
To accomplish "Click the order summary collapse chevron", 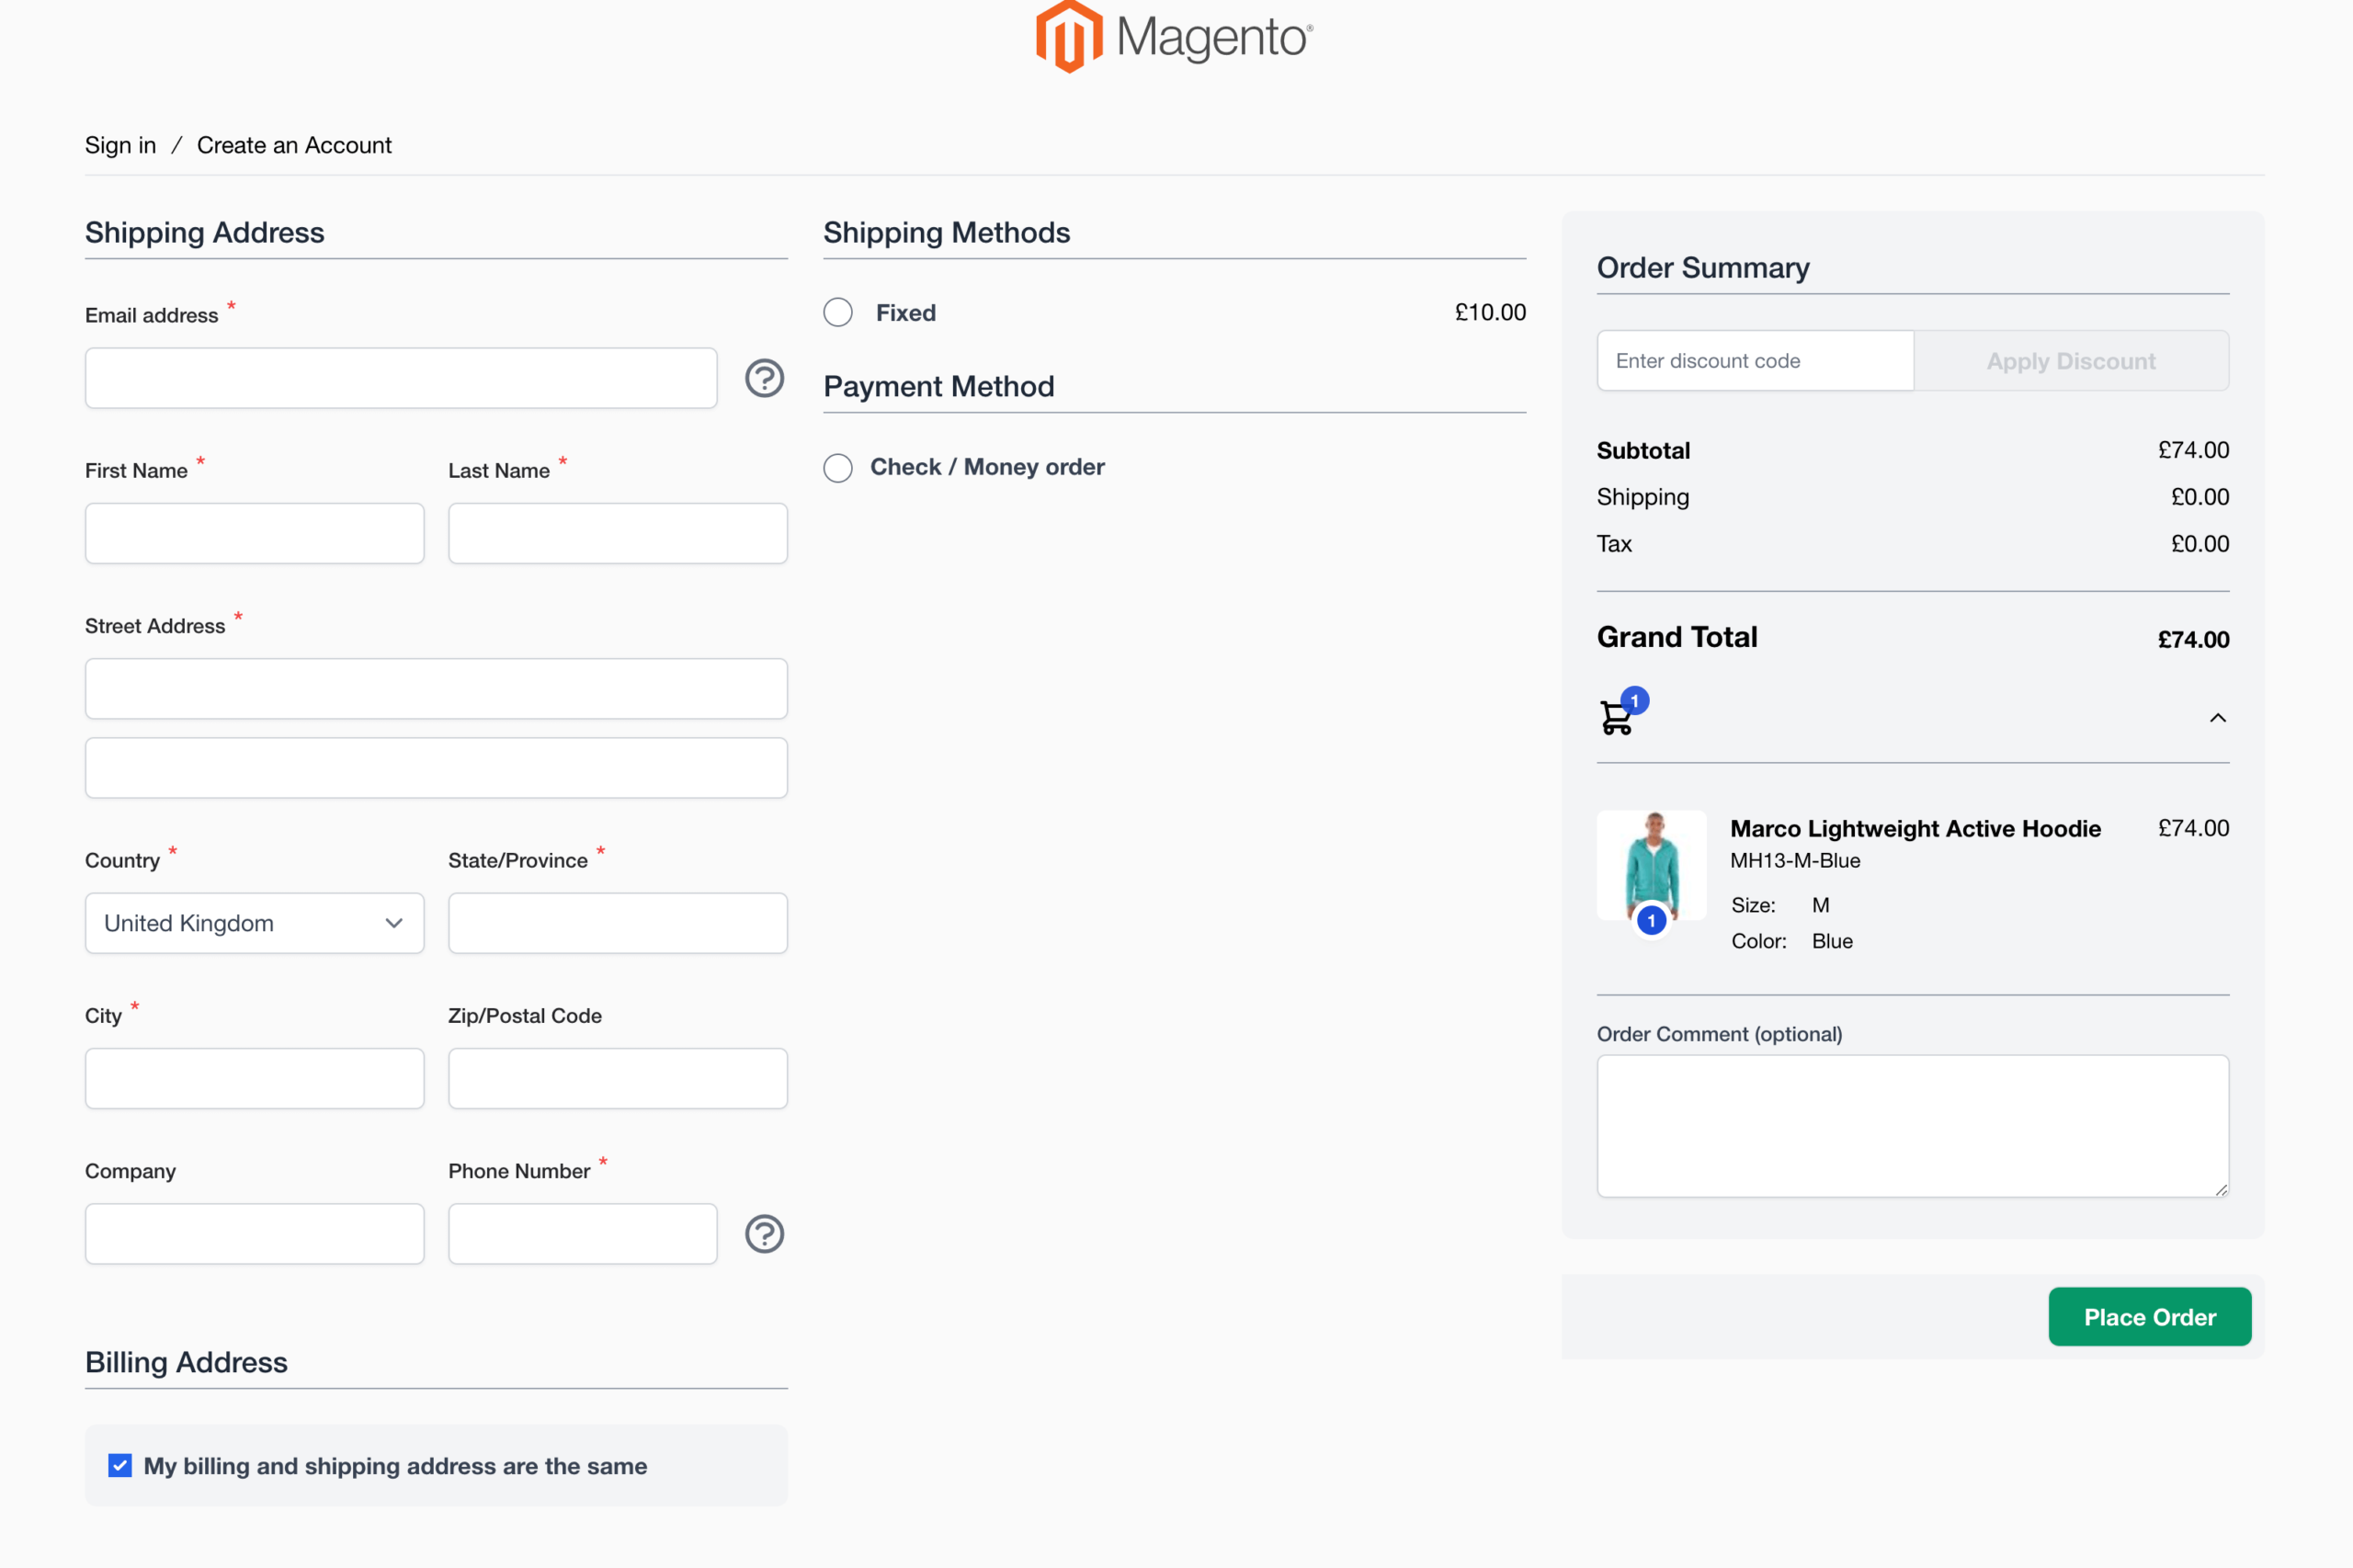I will coord(2215,716).
